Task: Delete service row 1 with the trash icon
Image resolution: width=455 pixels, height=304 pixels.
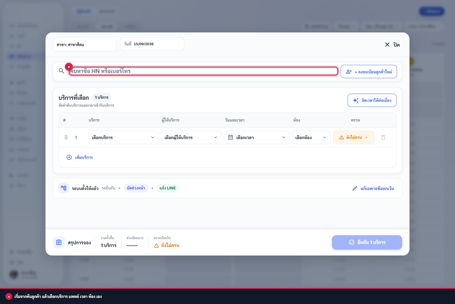Action: (383, 138)
